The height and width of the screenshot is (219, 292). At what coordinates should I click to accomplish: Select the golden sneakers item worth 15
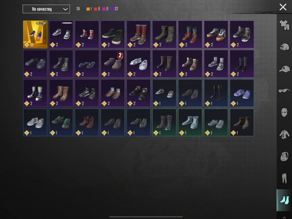pos(35,34)
